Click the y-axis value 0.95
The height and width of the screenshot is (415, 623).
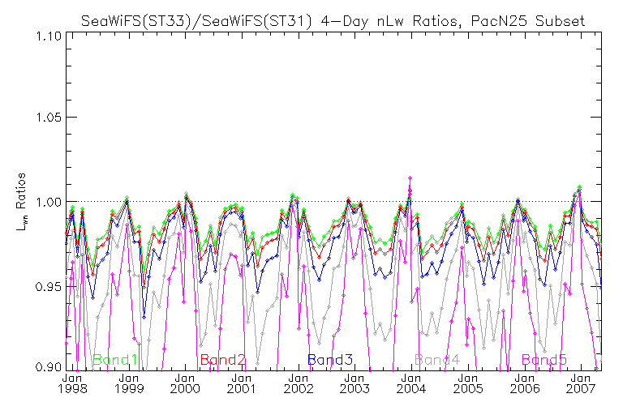pos(49,286)
